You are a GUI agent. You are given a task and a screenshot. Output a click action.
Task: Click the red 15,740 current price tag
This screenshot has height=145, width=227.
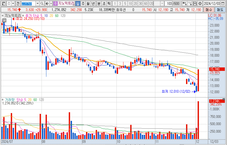(x=217, y=69)
